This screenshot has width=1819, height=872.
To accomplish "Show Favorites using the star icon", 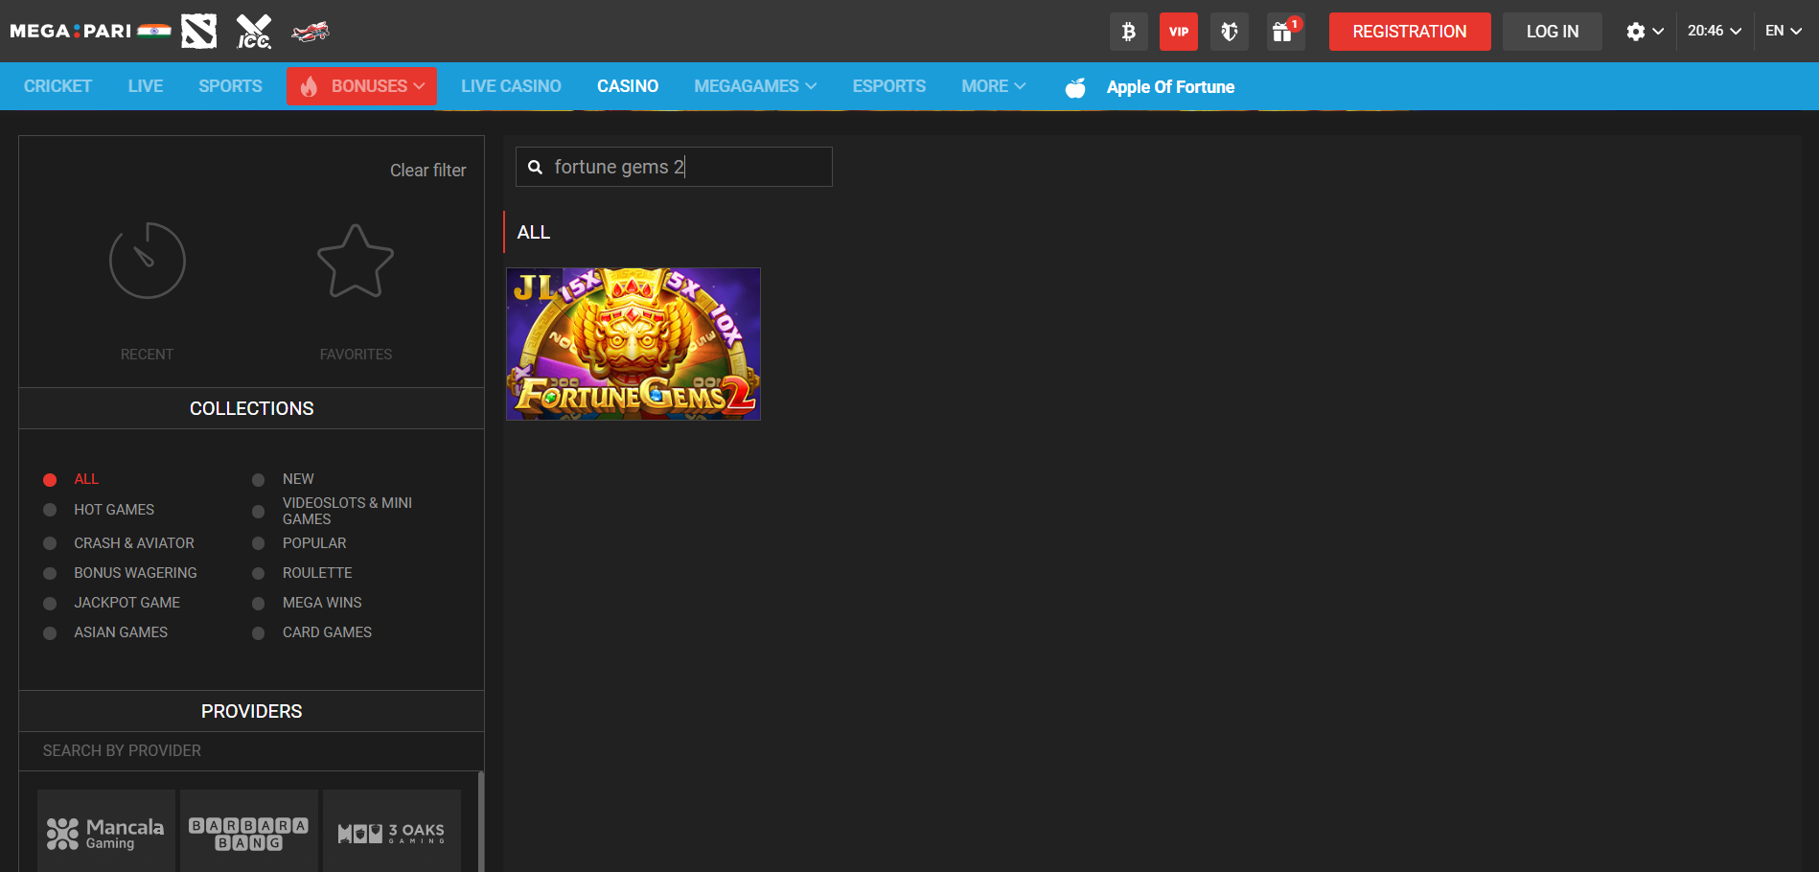I will (356, 261).
